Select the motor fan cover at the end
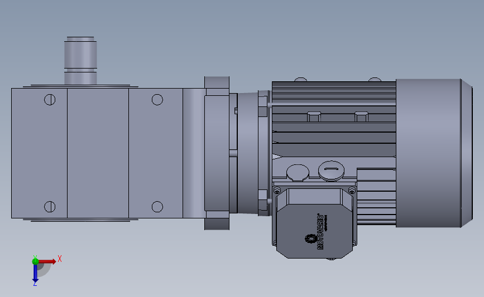Image resolution: width=484 pixels, height=297 pixels. [x=434, y=153]
